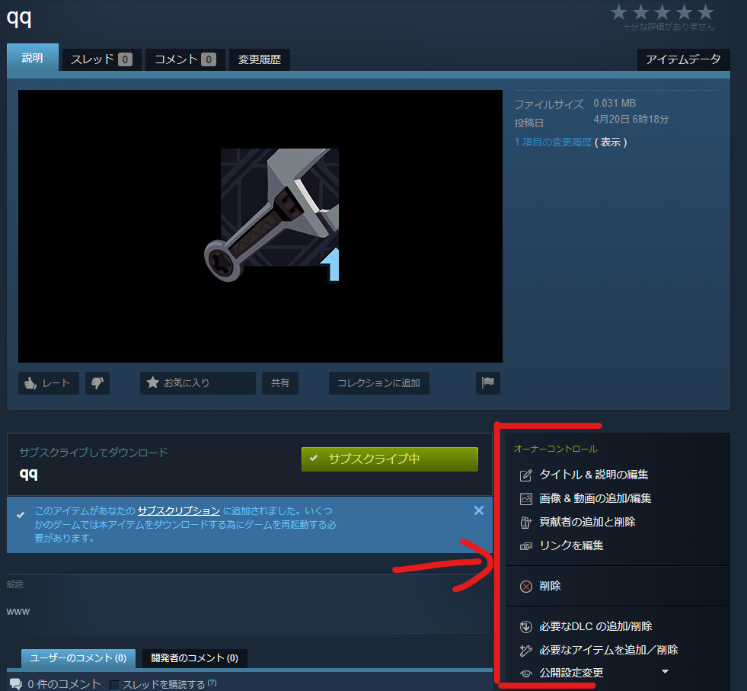Screen dimensions: 747x691
Task: Click the picture icon beside 画像 & 動画の追加/編集
Action: click(x=525, y=498)
